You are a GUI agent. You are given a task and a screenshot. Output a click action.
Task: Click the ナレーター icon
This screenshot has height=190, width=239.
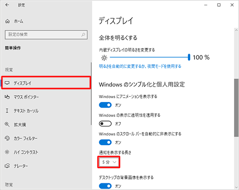tap(7, 166)
